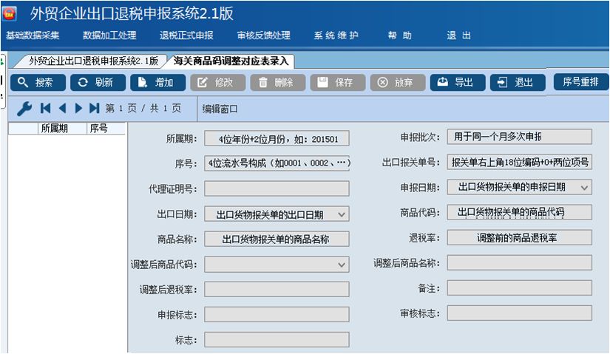
Task: Click the 增加 add record button
Action: tap(157, 83)
